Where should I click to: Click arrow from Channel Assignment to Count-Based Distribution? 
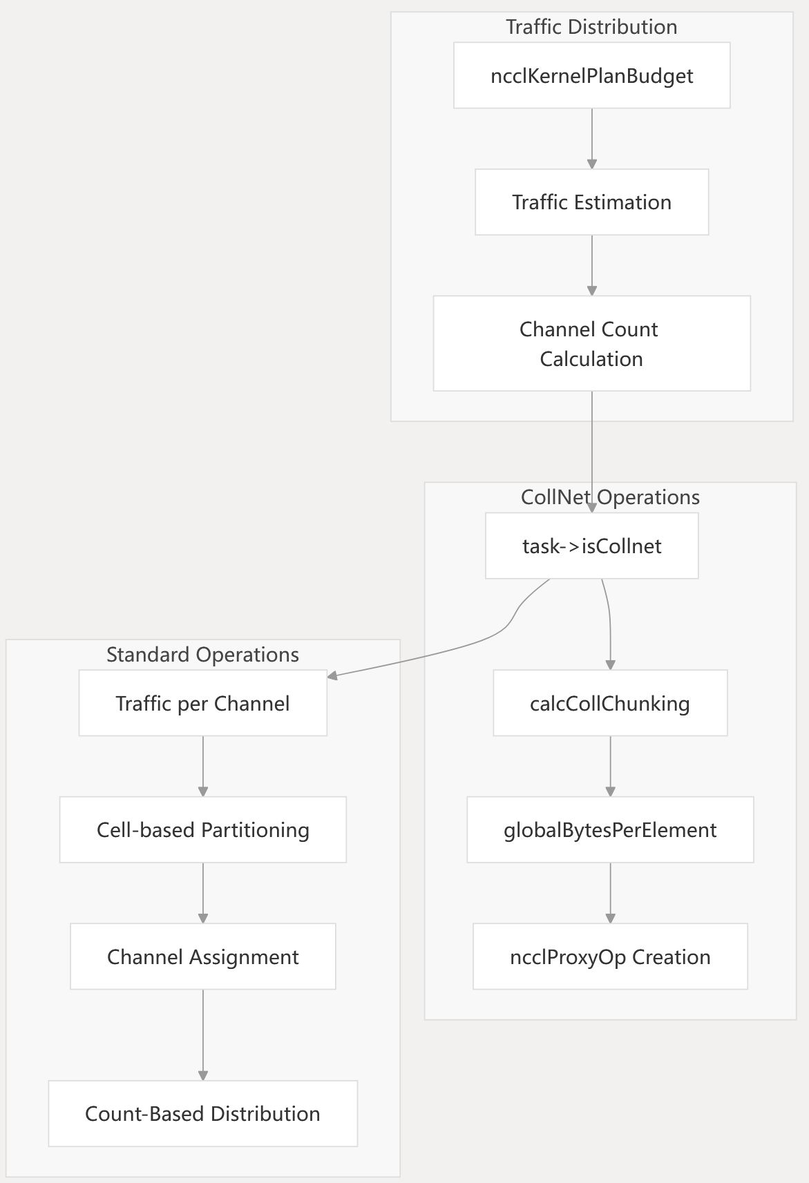pyautogui.click(x=202, y=1035)
